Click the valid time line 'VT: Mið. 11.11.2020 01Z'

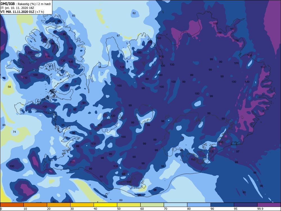coord(17,12)
